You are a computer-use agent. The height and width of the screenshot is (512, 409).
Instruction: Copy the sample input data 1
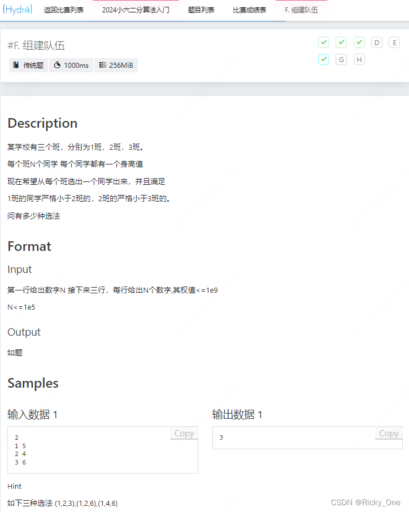coord(184,433)
